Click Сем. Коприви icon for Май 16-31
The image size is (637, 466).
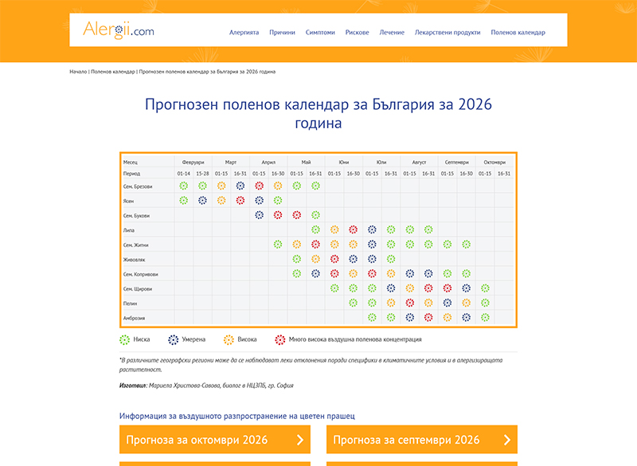click(315, 273)
